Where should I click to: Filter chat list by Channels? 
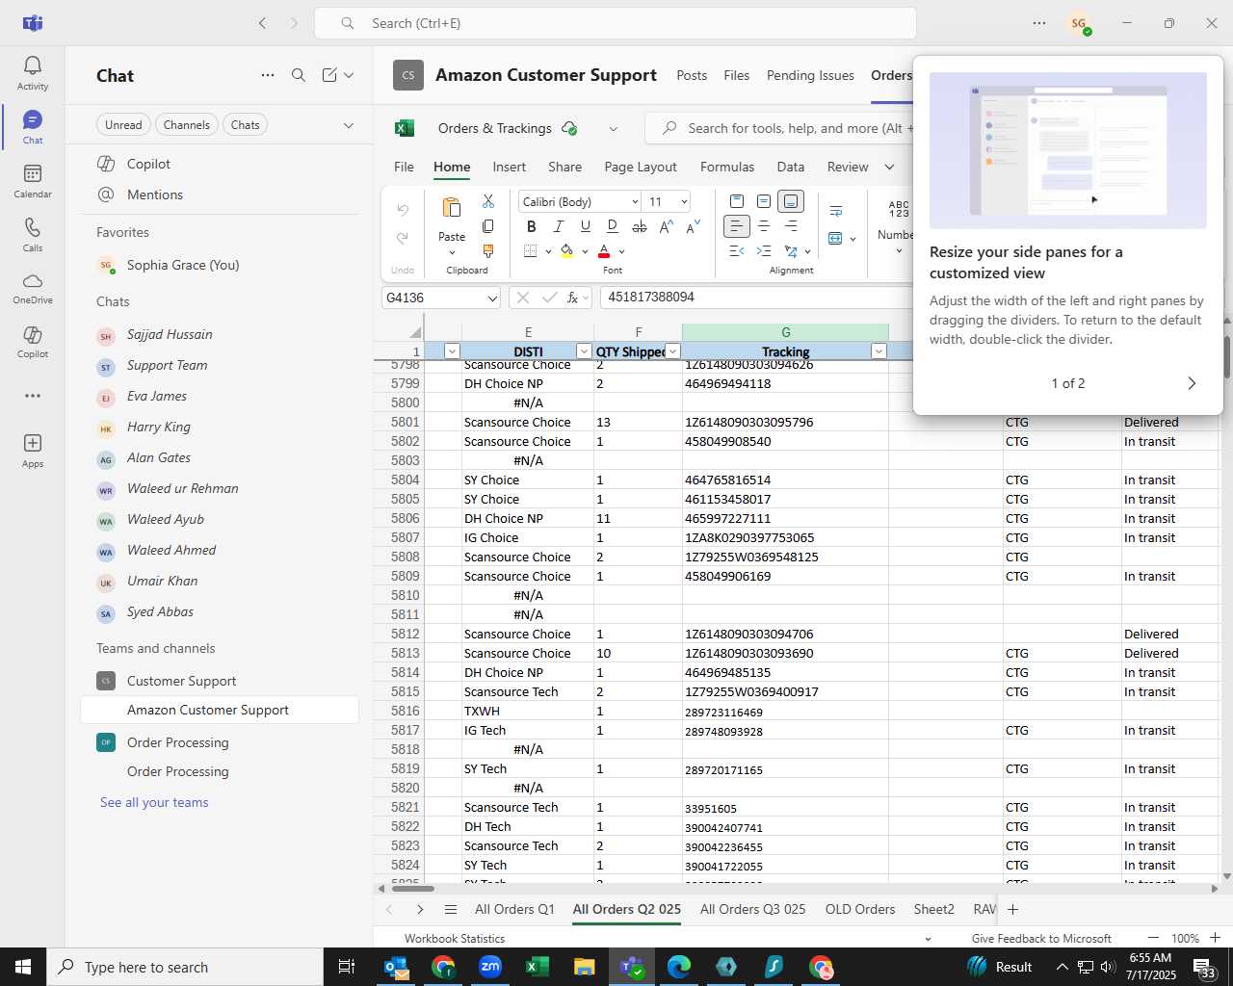[187, 125]
